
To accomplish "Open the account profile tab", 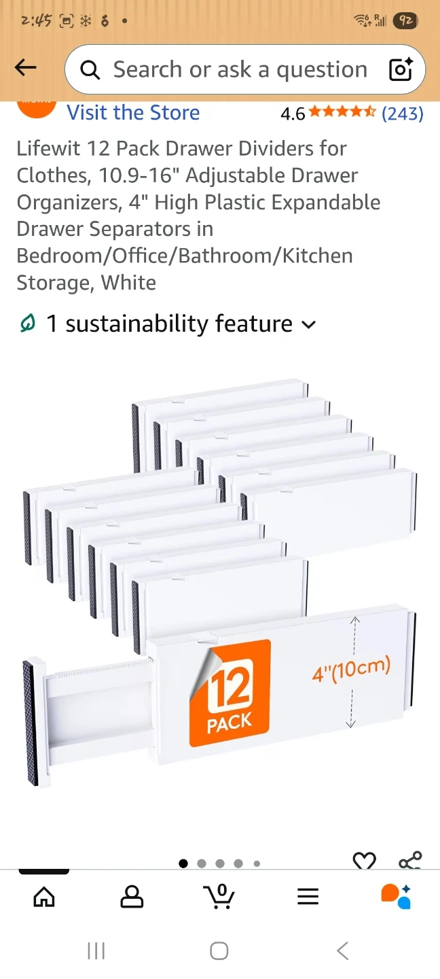I will 132,897.
